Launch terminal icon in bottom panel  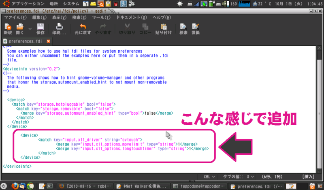point(49,186)
